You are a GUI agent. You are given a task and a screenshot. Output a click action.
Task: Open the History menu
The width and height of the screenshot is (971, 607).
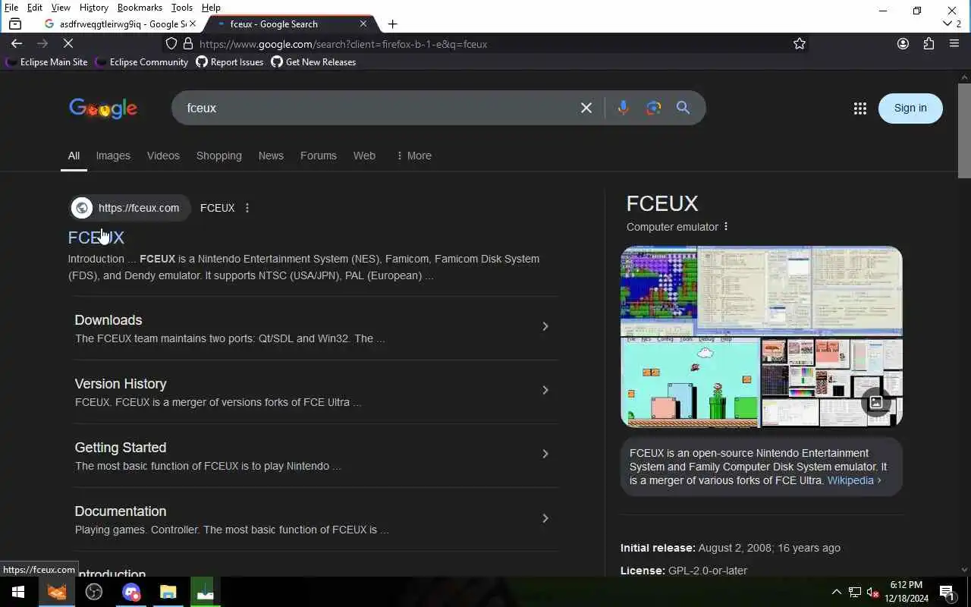point(93,8)
